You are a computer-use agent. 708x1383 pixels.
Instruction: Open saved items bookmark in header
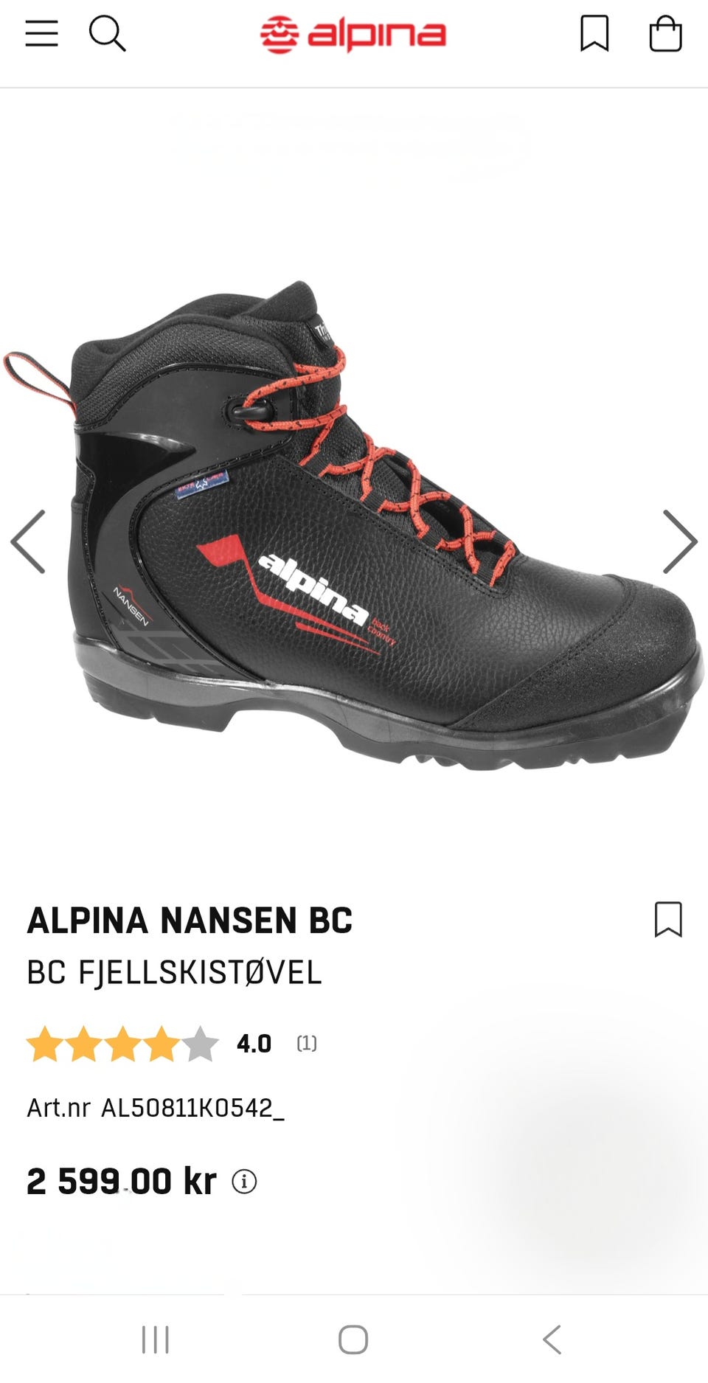pos(594,34)
